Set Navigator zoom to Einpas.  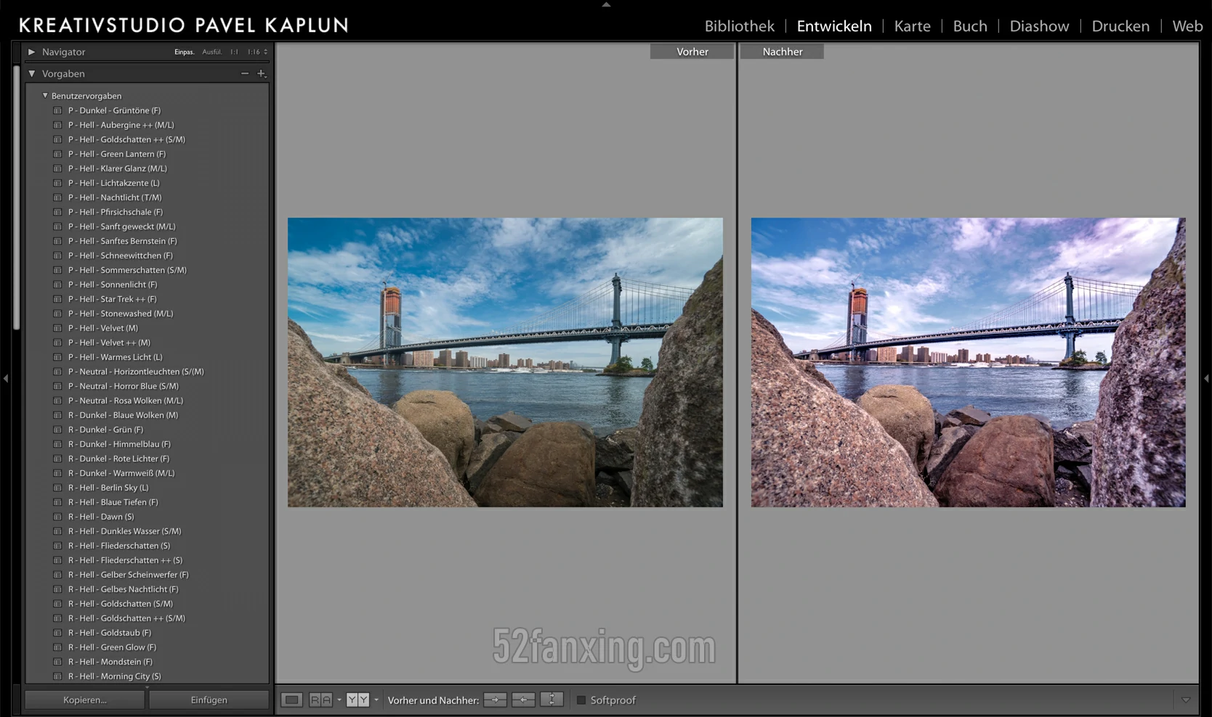point(185,52)
